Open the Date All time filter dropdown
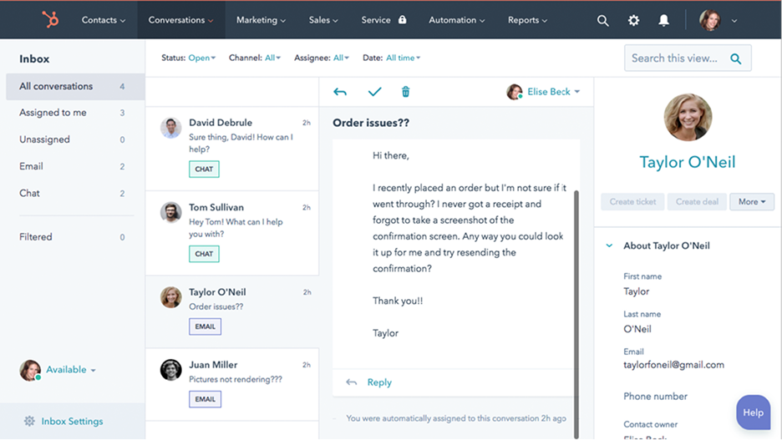 tap(403, 58)
